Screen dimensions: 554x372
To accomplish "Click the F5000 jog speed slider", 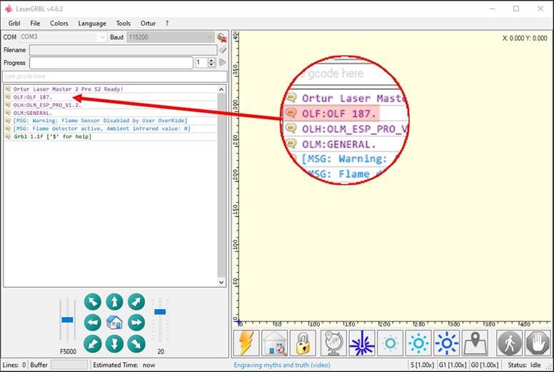I will pyautogui.click(x=68, y=320).
